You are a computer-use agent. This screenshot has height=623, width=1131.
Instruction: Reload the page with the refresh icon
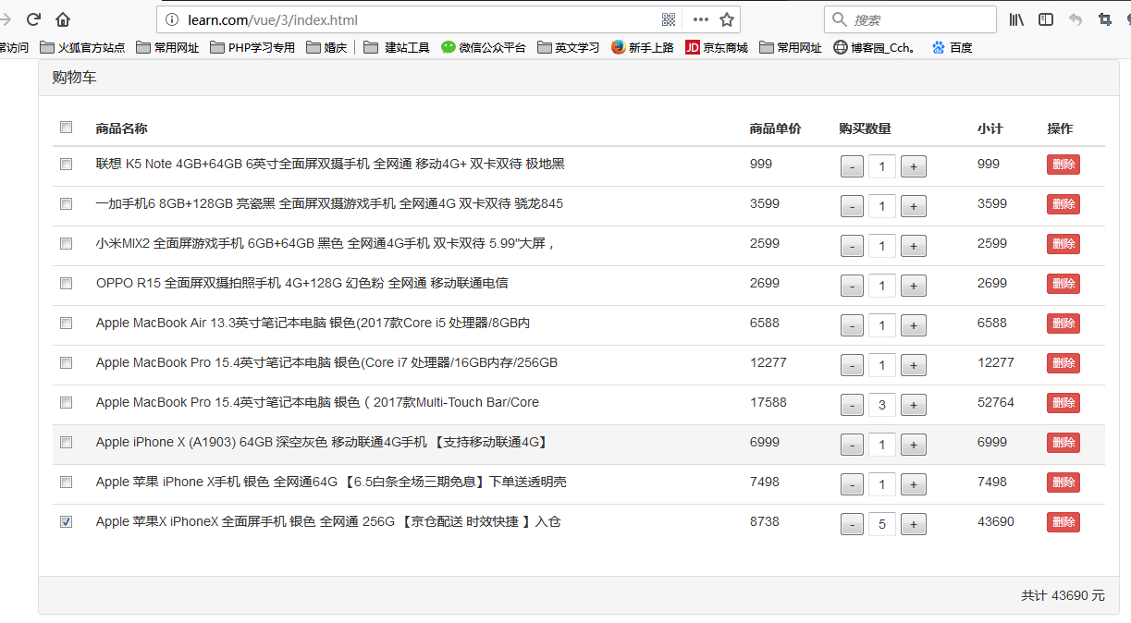[33, 19]
